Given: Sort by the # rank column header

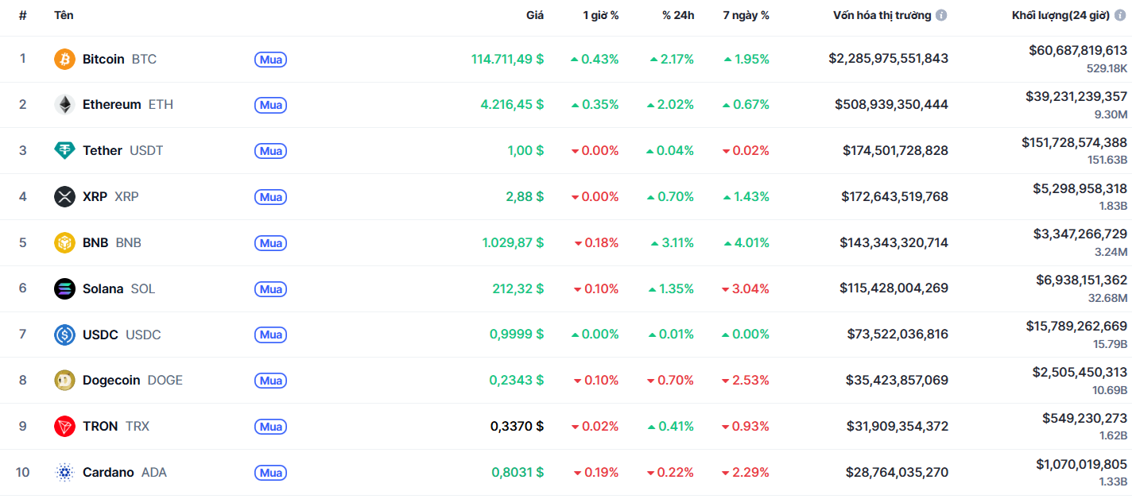Looking at the screenshot, I should [23, 15].
